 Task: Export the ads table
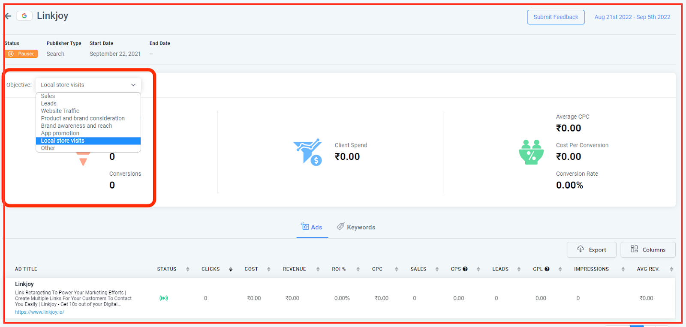[592, 250]
